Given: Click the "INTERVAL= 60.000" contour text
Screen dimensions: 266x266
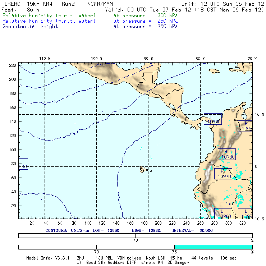Looking at the screenshot, I should tap(192, 230).
